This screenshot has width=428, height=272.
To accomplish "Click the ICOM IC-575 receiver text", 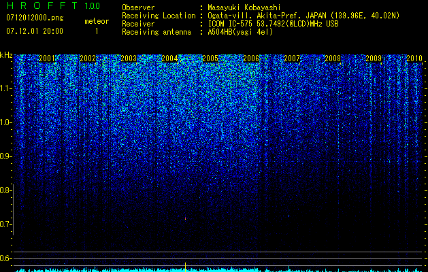I will pos(273,24).
